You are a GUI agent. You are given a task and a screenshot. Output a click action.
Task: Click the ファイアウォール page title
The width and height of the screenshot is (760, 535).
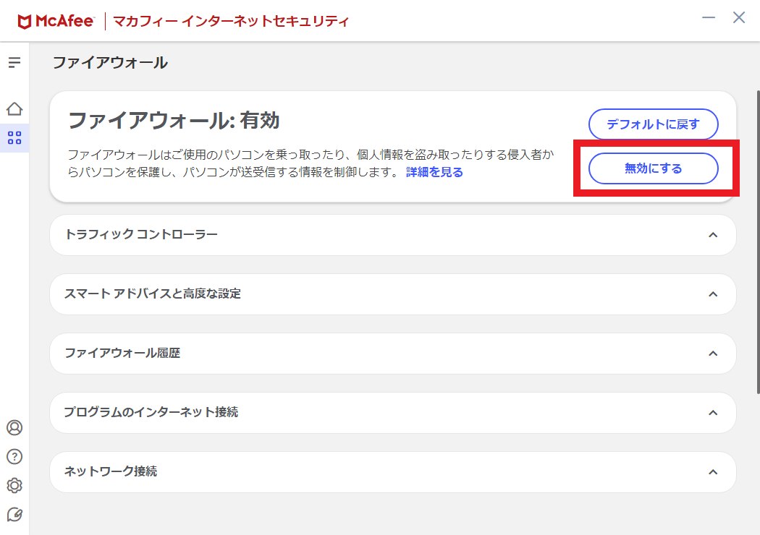110,62
